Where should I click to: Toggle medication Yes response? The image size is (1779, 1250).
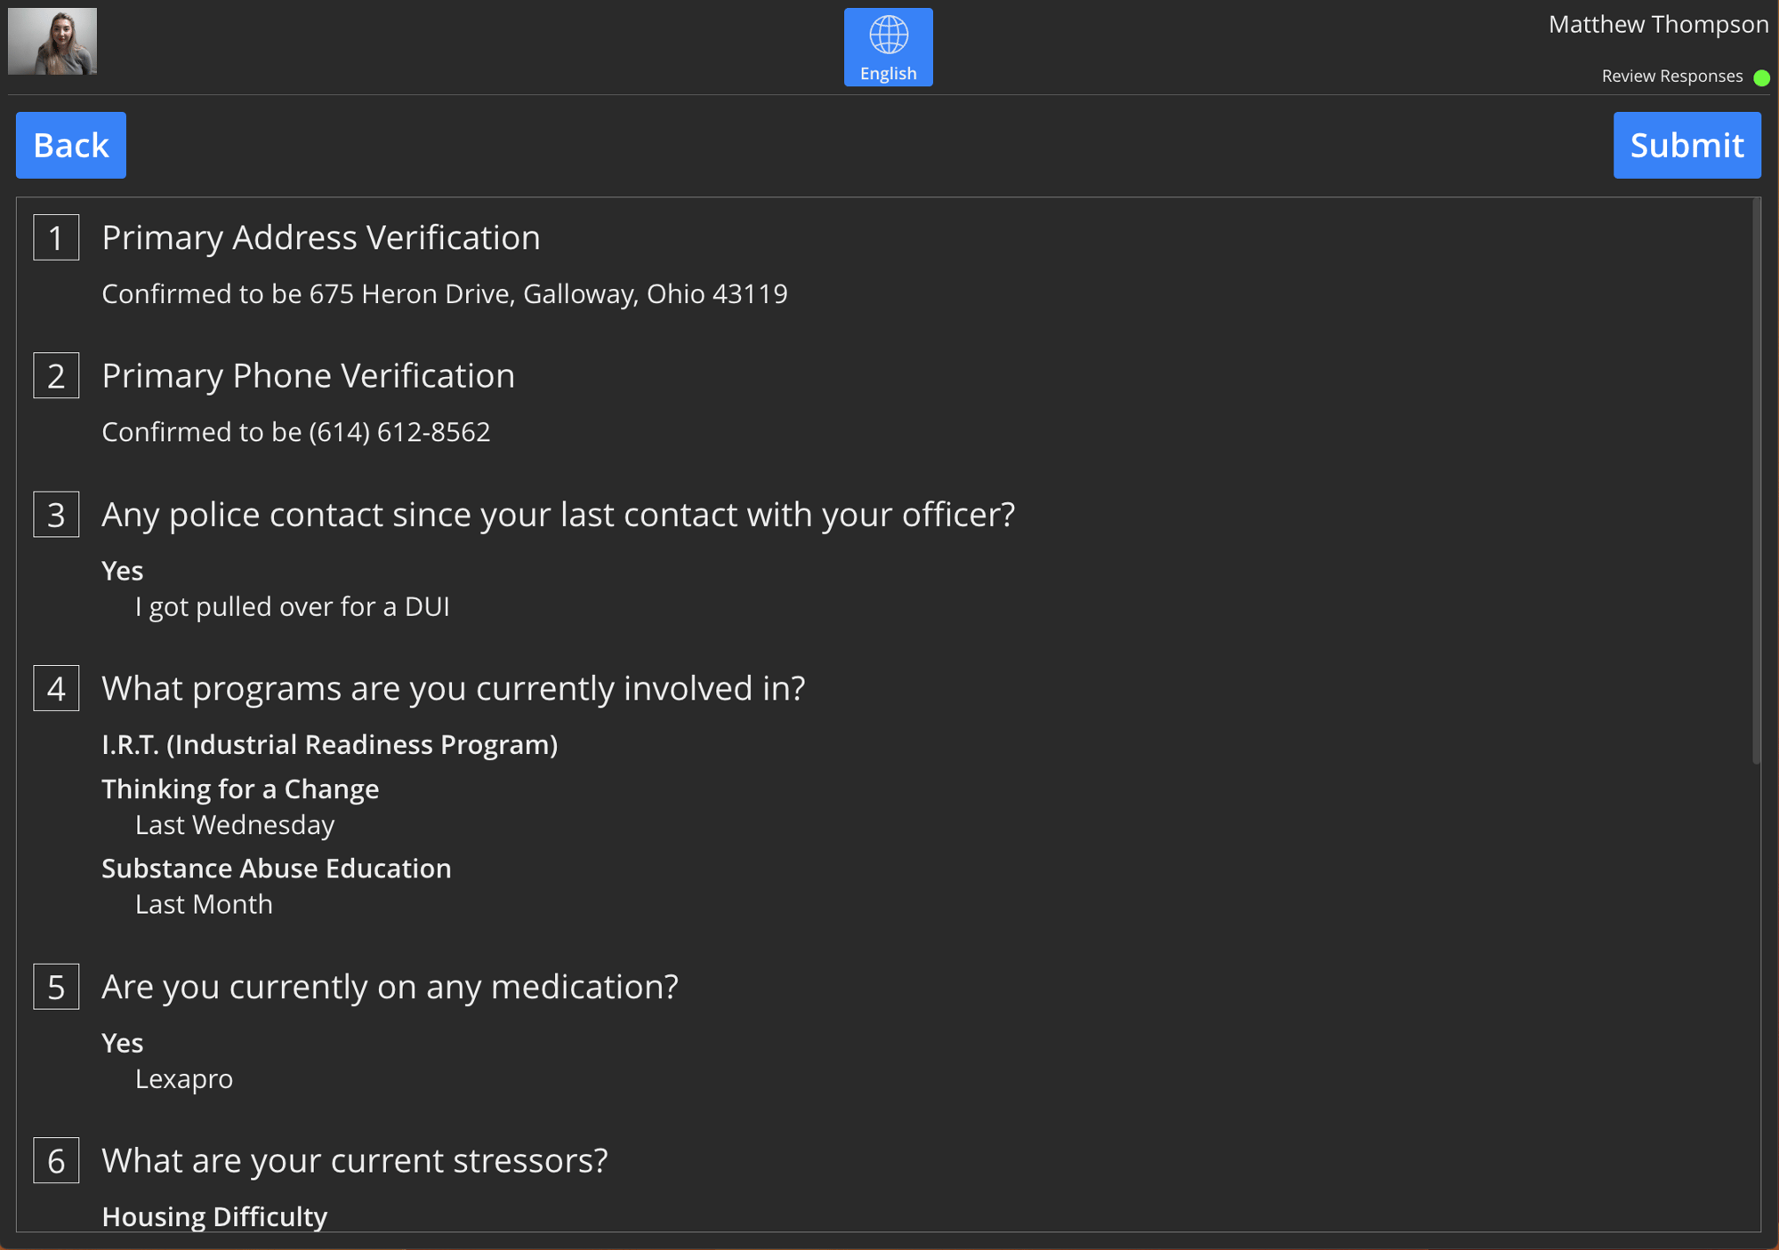pyautogui.click(x=123, y=1043)
